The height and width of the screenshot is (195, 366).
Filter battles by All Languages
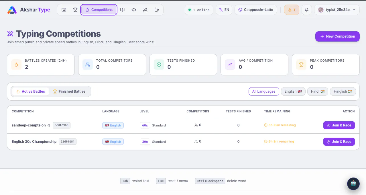(x=264, y=91)
